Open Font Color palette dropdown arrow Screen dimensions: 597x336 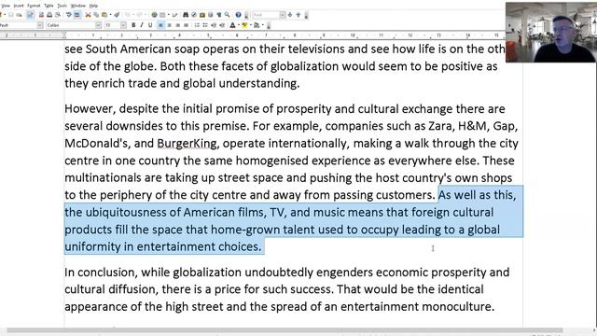pos(239,25)
